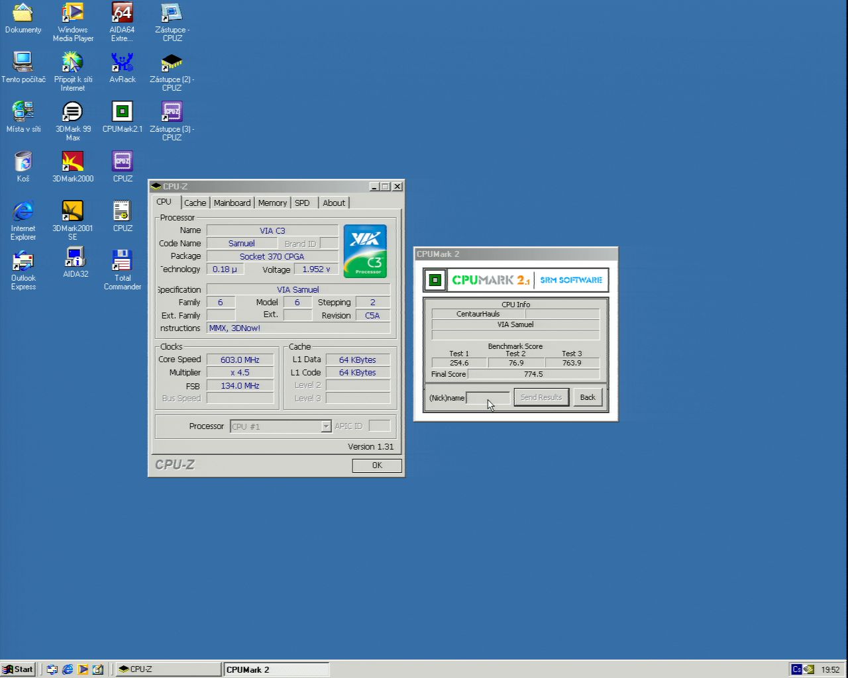Image resolution: width=848 pixels, height=678 pixels.
Task: Select the Zástupce - CPUZ shortcut
Action: [x=172, y=13]
